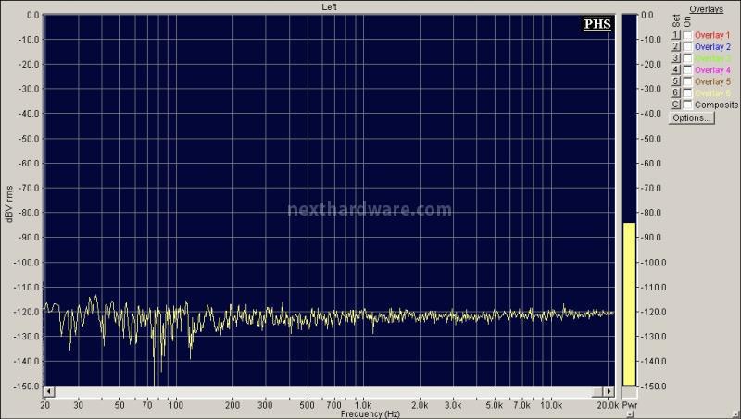This screenshot has width=741, height=419.
Task: Click the Pwr label under power bar
Action: click(x=630, y=405)
